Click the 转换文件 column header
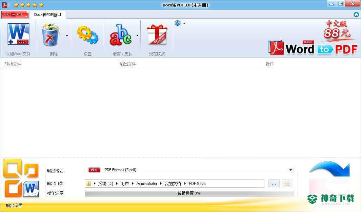 tap(13, 64)
